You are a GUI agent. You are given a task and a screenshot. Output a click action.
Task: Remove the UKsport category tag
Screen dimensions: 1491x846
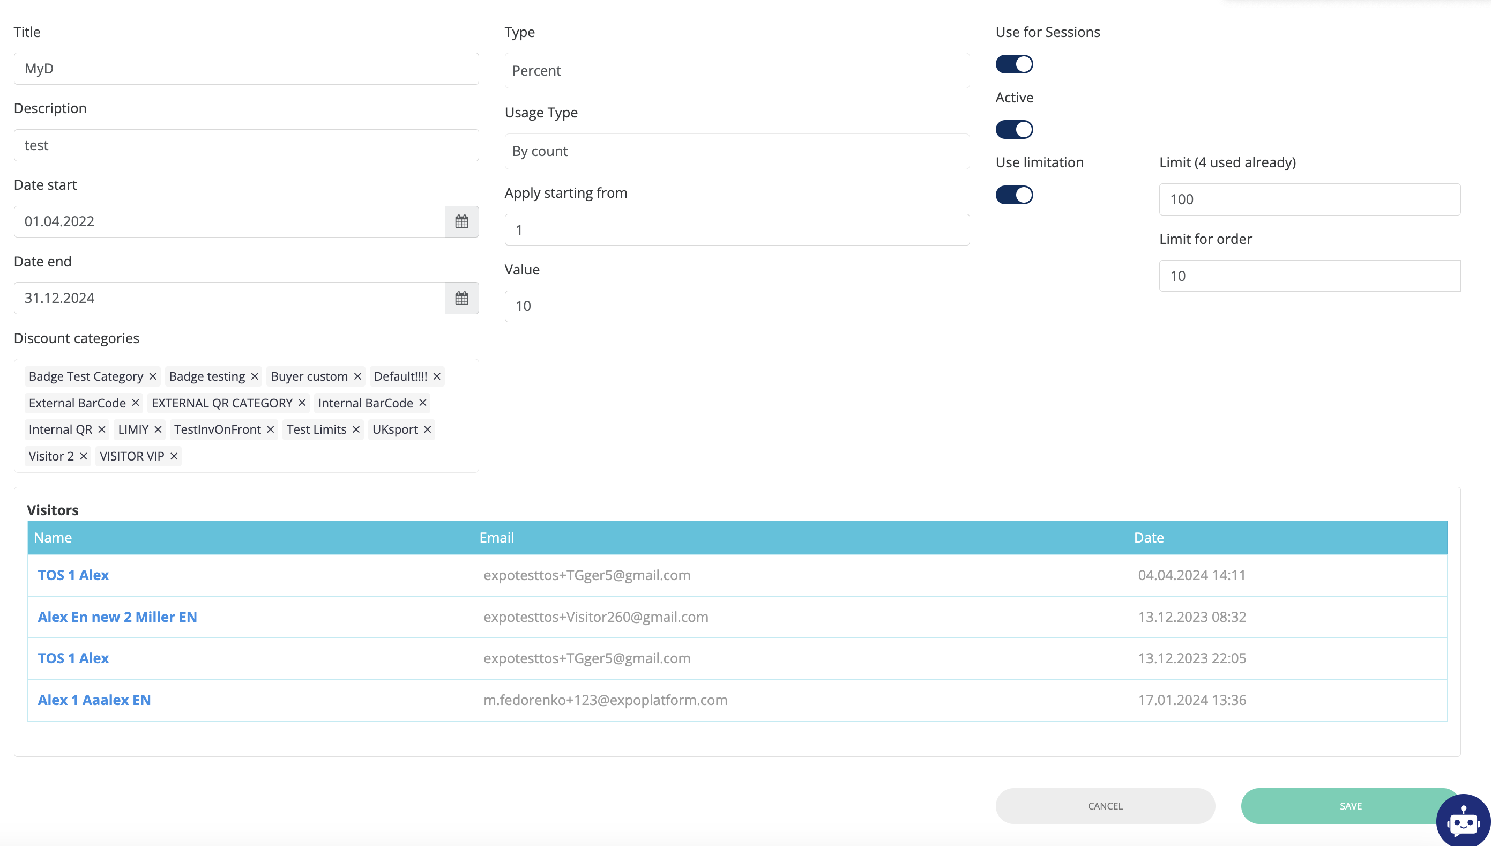tap(428, 429)
